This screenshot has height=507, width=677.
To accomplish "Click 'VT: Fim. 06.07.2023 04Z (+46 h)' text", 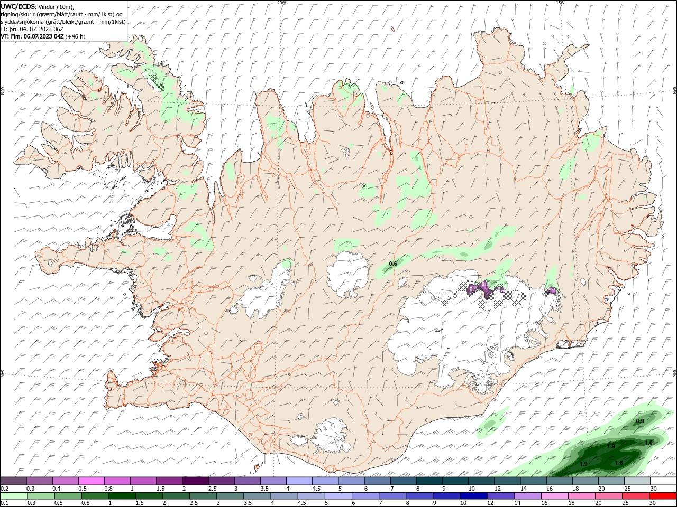I will click(43, 36).
